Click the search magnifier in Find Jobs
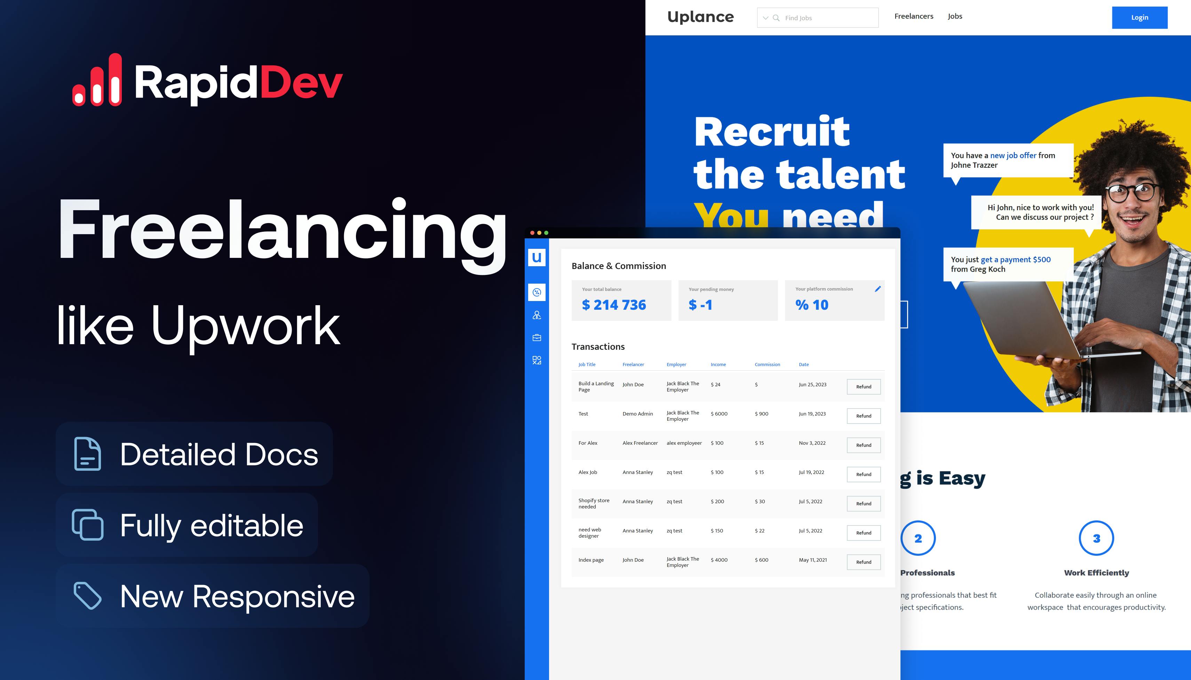1191x680 pixels. point(776,18)
